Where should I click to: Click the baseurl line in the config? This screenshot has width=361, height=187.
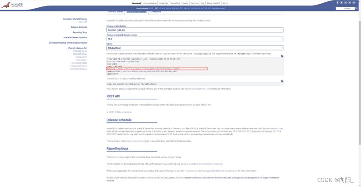pyautogui.click(x=143, y=69)
